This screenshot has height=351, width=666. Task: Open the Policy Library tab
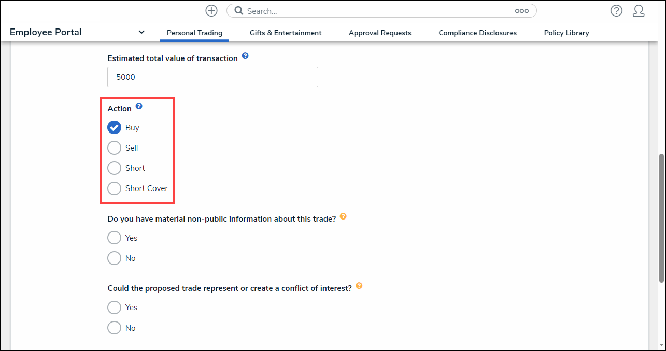(x=566, y=33)
